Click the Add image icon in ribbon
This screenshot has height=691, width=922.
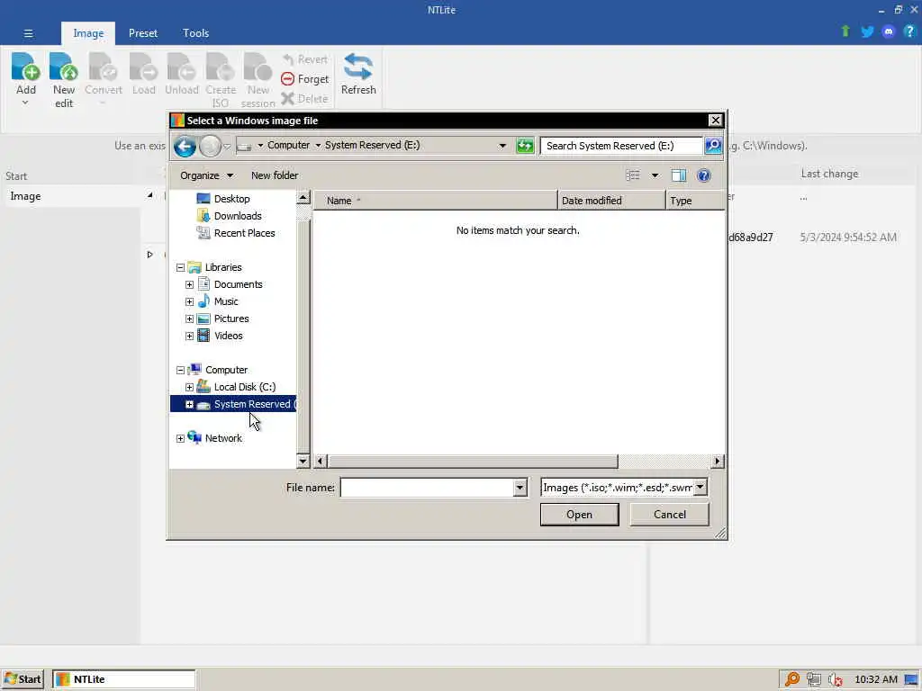coord(25,67)
